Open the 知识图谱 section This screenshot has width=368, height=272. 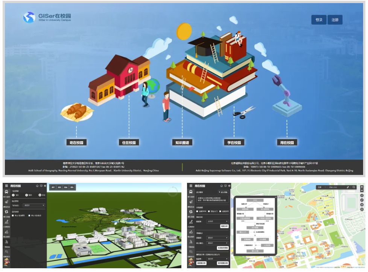click(182, 143)
